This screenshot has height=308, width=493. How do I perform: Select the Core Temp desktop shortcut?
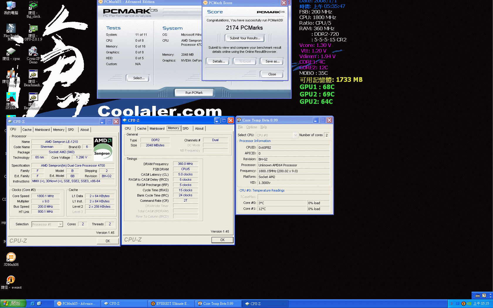coord(11,78)
